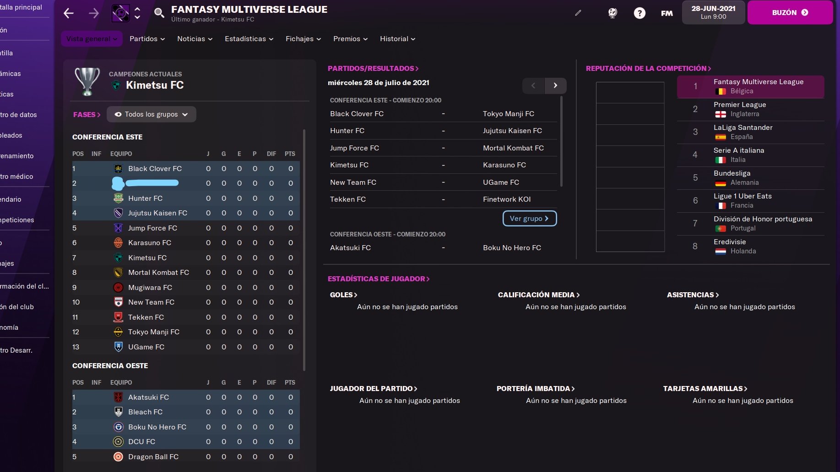840x472 pixels.
Task: Click Kimetsu FC champions name
Action: pos(155,86)
